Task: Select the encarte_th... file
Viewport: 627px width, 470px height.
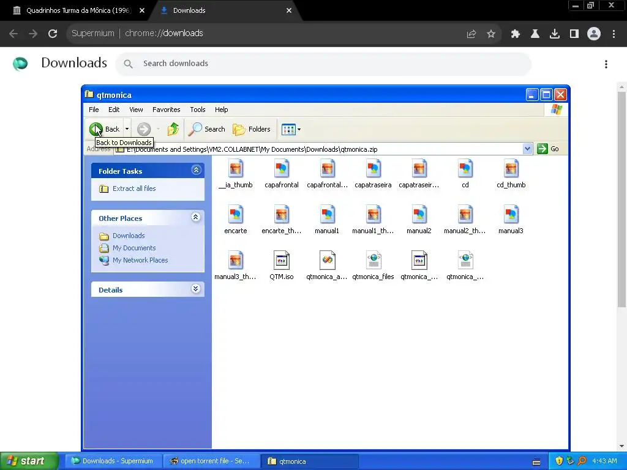Action: pyautogui.click(x=282, y=220)
